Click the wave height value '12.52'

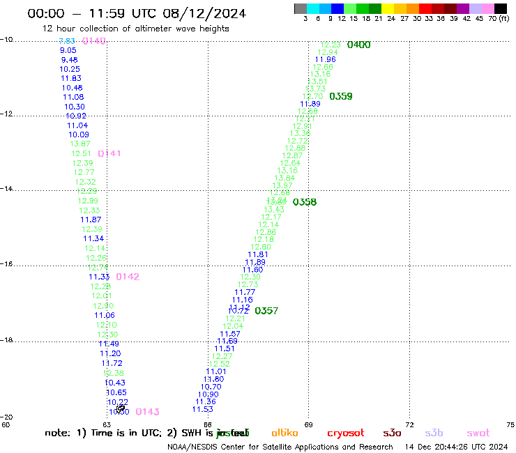(x=220, y=364)
